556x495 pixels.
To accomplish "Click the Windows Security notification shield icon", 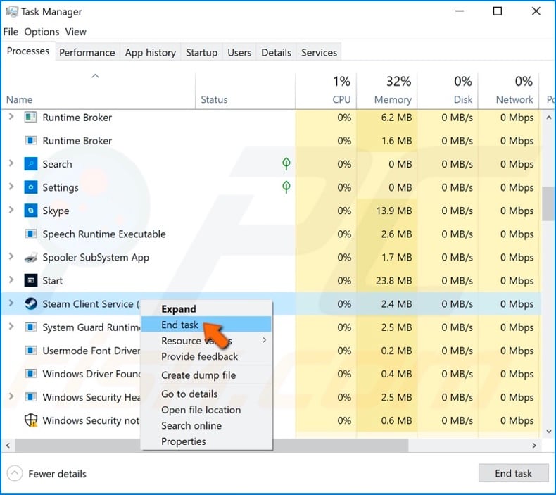I will (x=31, y=420).
